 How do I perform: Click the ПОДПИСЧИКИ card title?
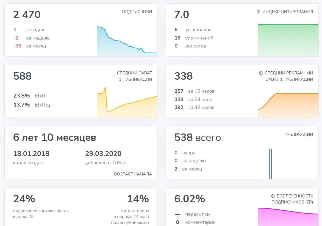(x=137, y=12)
